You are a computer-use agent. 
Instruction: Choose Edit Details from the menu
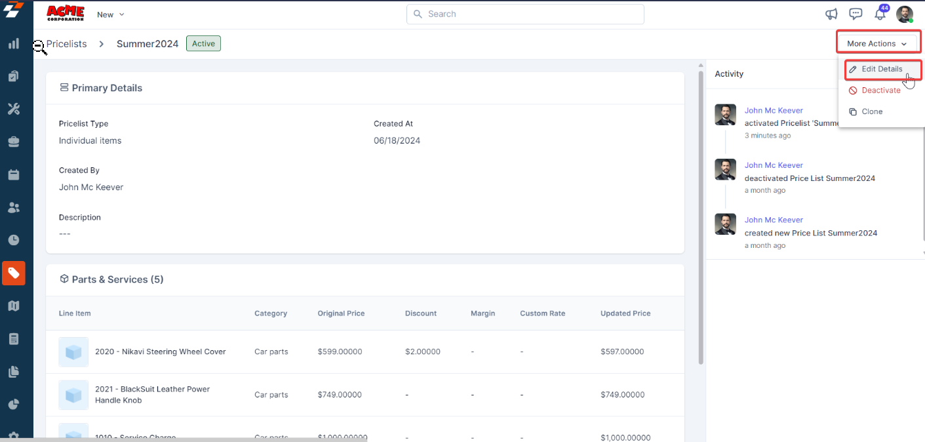coord(882,69)
